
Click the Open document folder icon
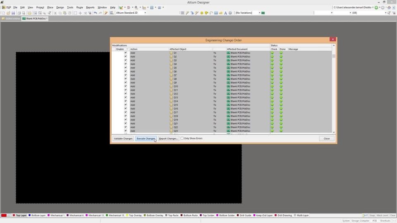[8, 13]
